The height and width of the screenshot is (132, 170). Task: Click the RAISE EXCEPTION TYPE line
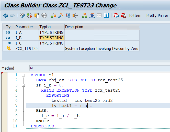[81, 91]
